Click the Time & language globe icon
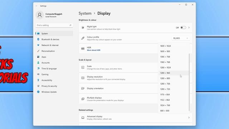 point(38,68)
